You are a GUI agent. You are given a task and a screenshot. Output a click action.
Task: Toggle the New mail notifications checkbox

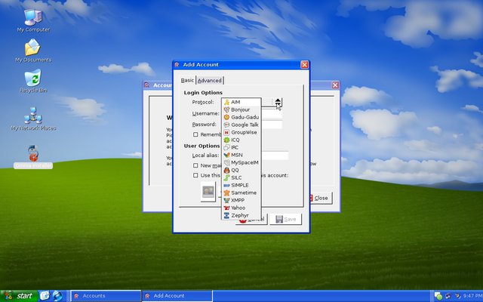pyautogui.click(x=195, y=165)
